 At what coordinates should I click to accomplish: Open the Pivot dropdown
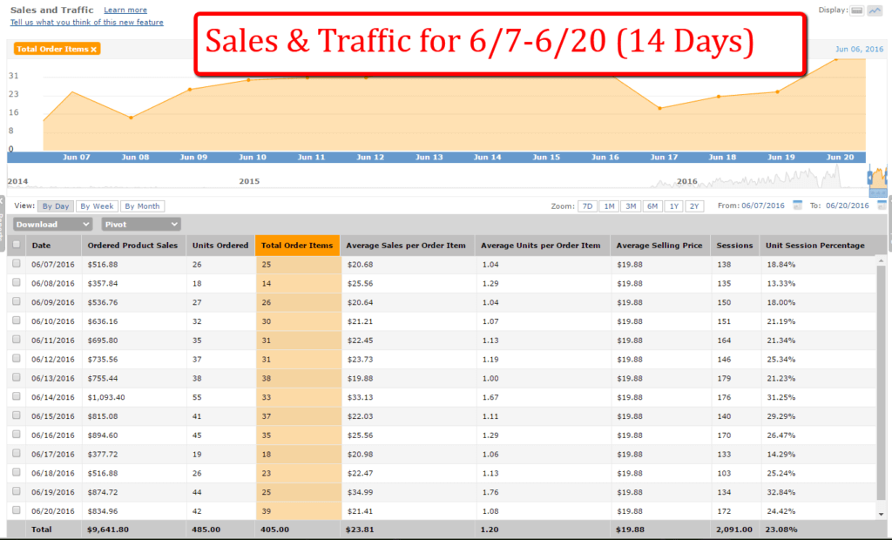(x=141, y=224)
